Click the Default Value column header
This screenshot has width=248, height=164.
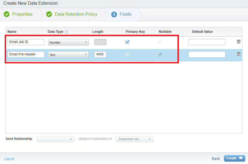202,32
